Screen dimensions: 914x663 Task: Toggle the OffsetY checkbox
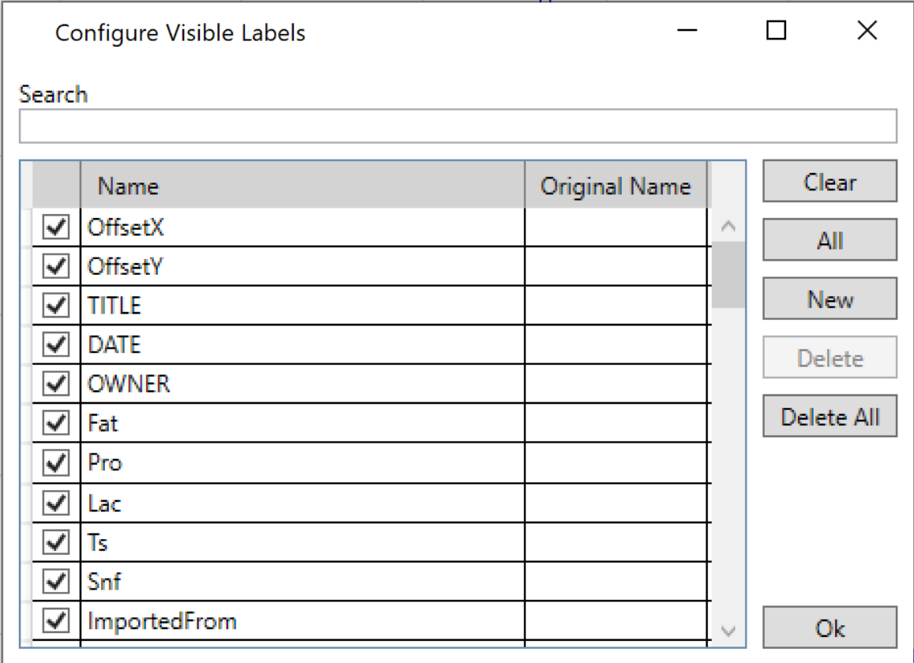(55, 267)
